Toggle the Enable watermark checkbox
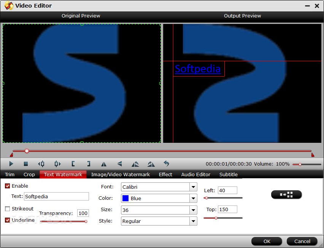 [8, 186]
